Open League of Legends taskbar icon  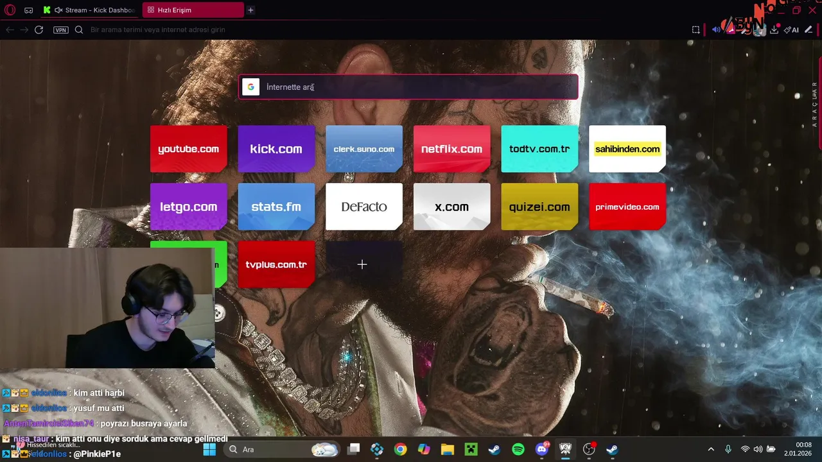click(x=566, y=449)
